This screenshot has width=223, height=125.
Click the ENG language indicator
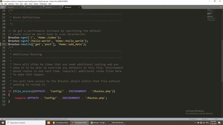coord(207,123)
